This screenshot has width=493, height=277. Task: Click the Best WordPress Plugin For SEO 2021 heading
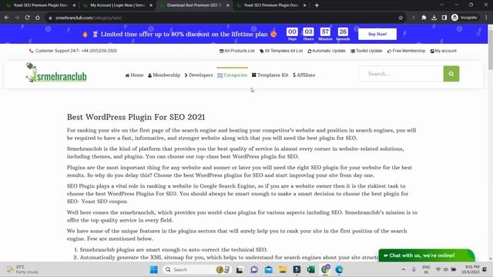pos(136,117)
